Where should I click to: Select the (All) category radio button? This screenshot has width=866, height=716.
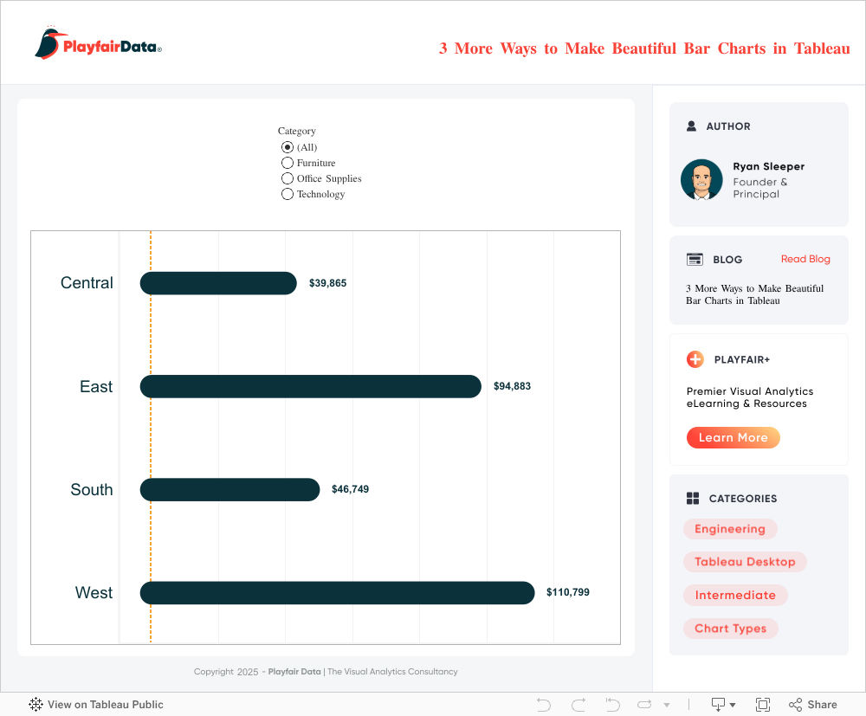288,147
